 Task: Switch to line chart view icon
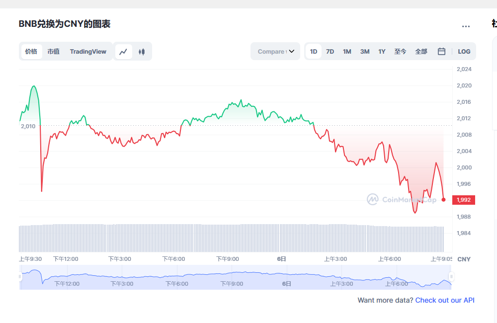(x=123, y=52)
